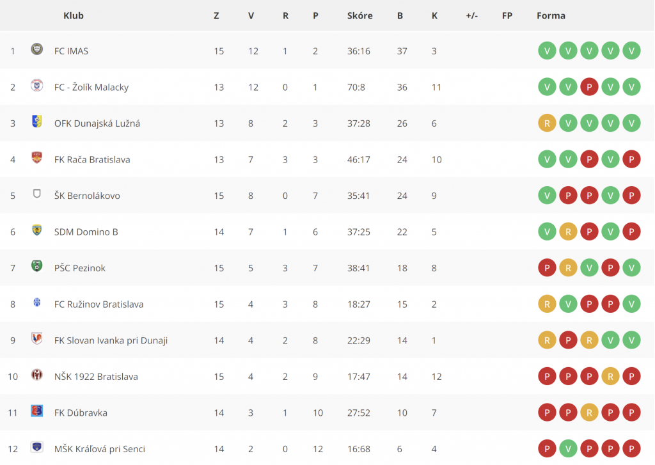Click red P form badge for FC - Žolík Malacky
Viewport: 655px width, 465px height.
coord(589,87)
